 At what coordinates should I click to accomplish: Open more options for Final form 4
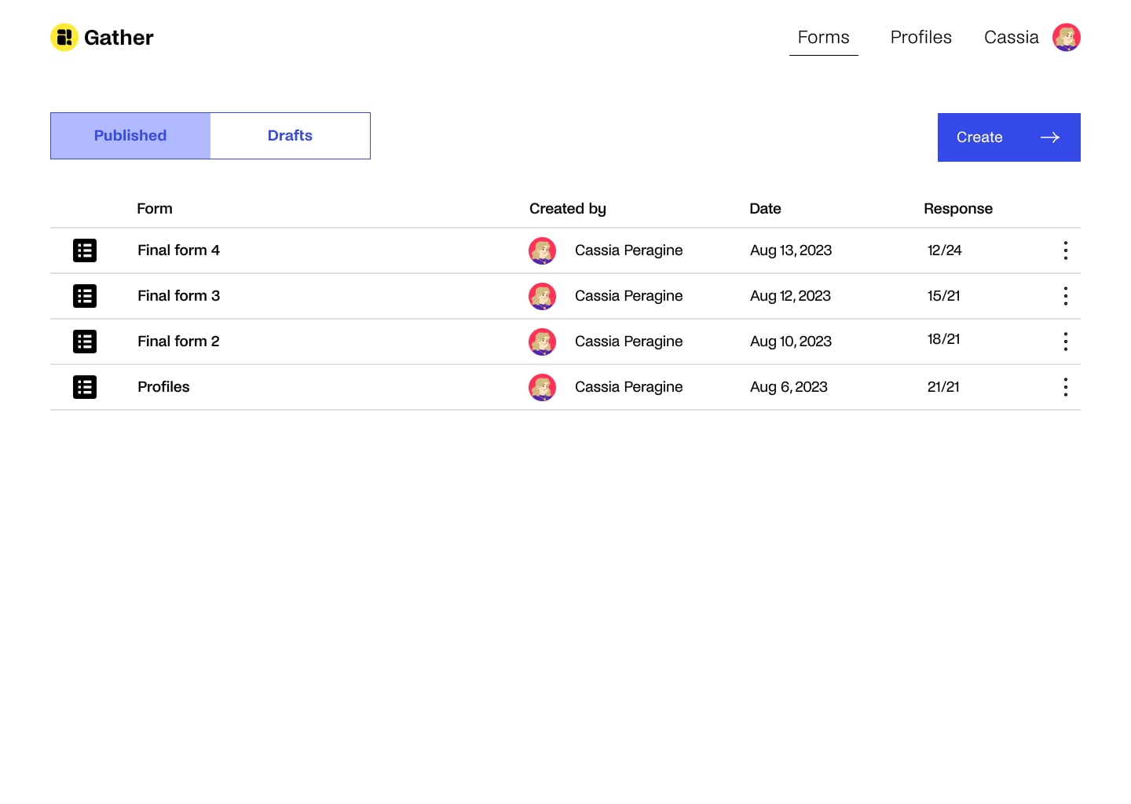(1066, 250)
